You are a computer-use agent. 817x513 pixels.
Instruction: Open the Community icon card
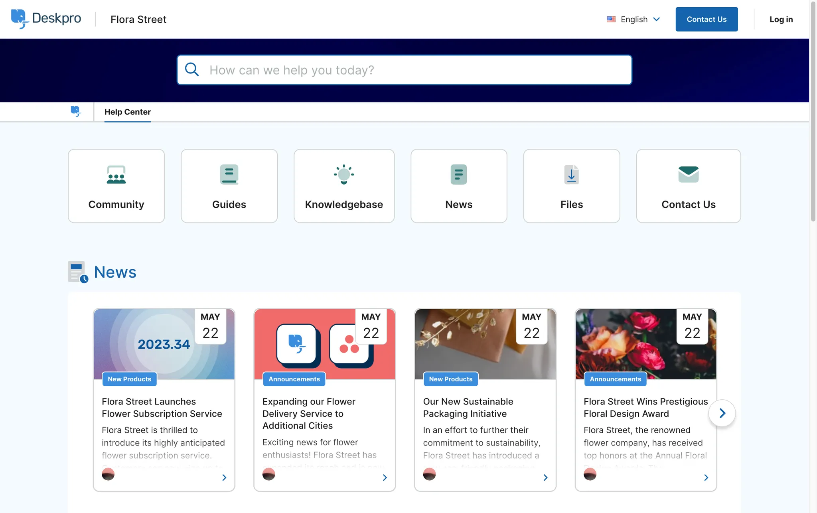(116, 174)
